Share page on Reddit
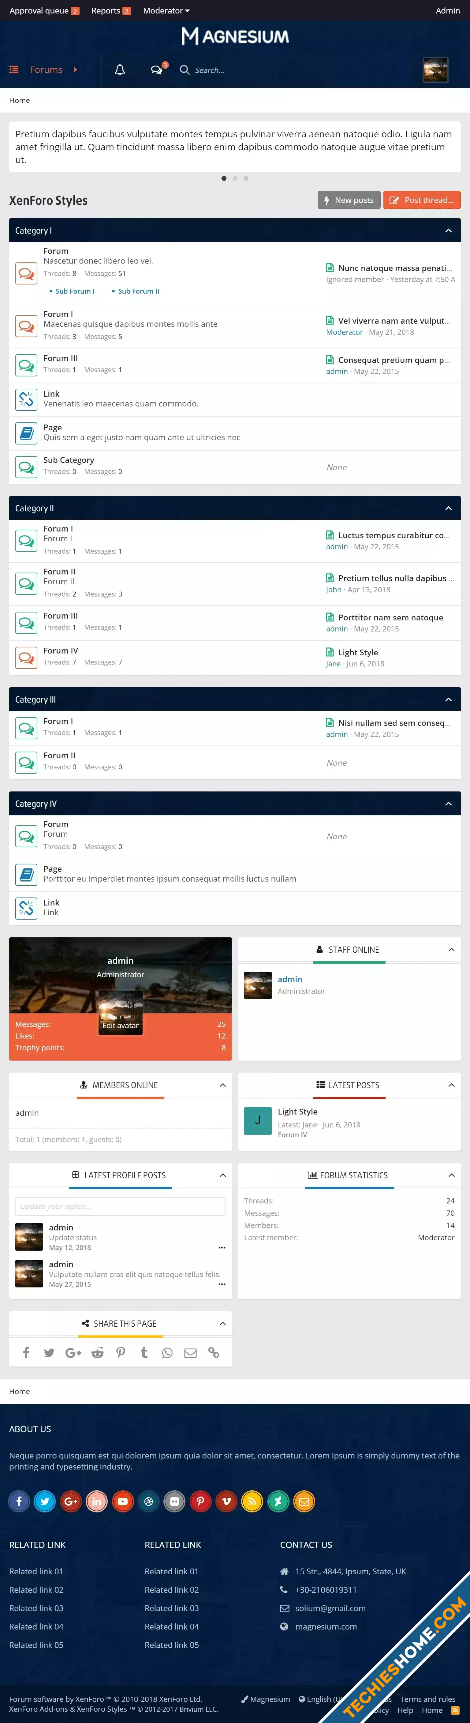This screenshot has width=470, height=1723. [98, 1352]
